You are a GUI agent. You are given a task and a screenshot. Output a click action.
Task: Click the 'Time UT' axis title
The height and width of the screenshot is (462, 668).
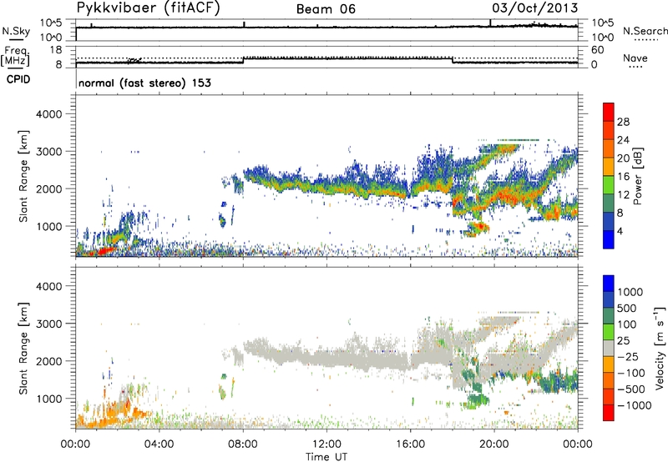click(x=326, y=457)
